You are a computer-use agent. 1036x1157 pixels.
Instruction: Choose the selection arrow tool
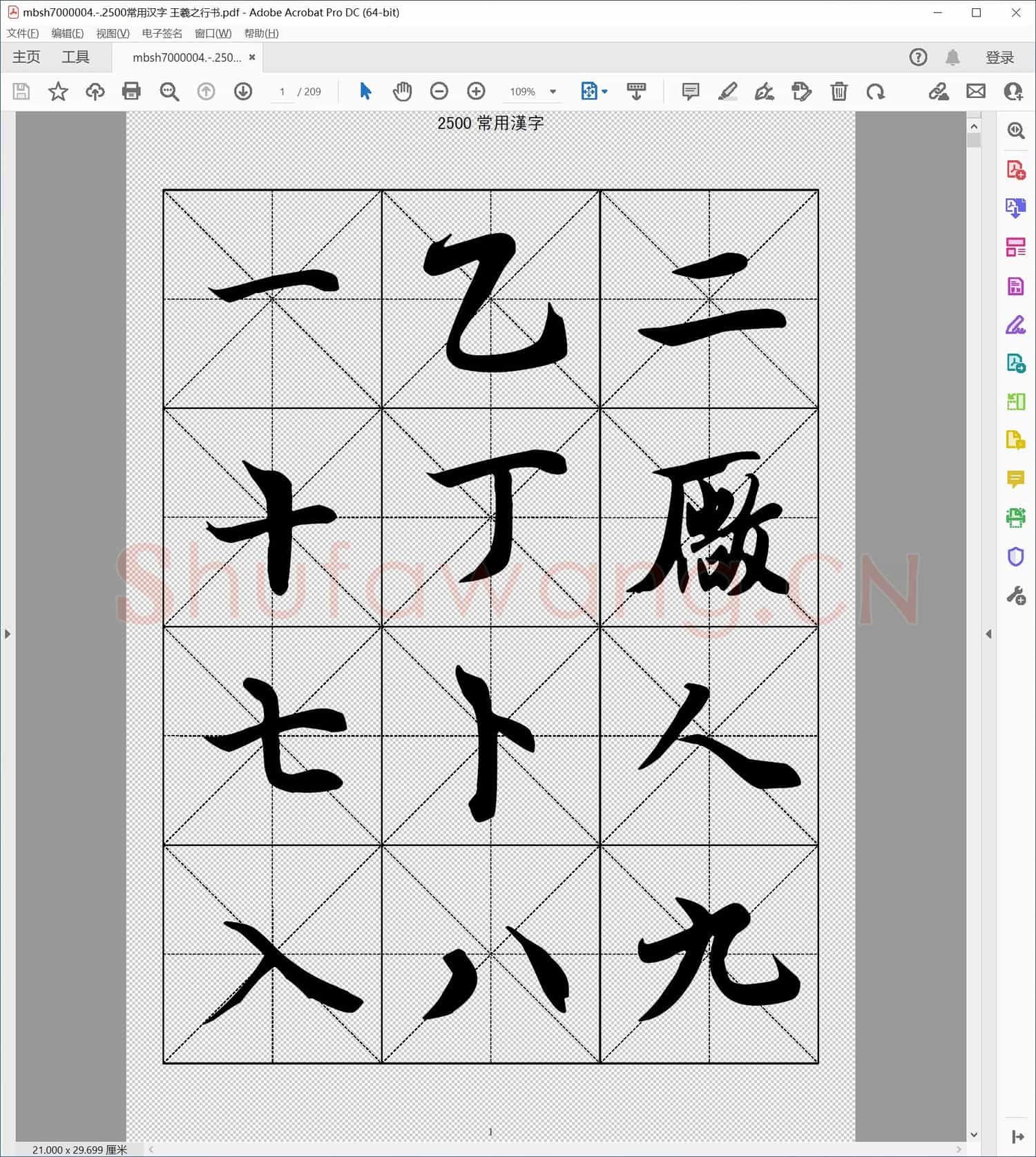tap(365, 91)
